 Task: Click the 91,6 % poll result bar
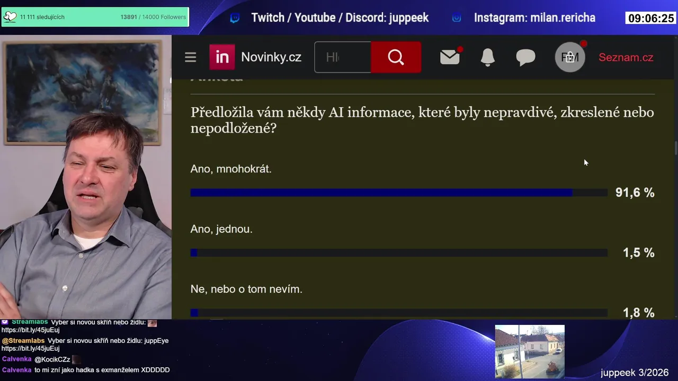pyautogui.click(x=399, y=193)
